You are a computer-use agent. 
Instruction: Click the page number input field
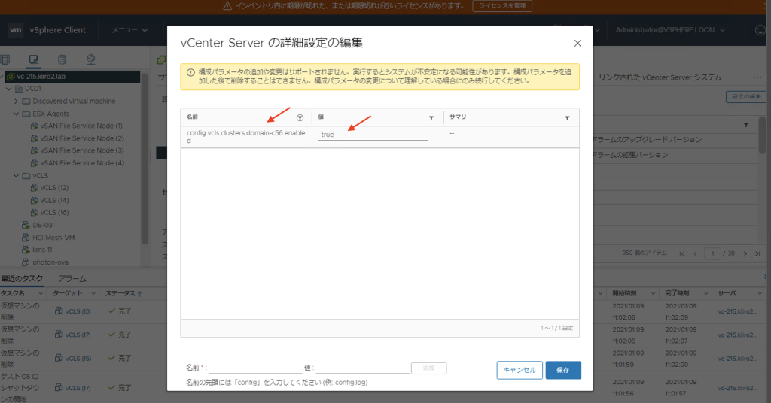712,254
